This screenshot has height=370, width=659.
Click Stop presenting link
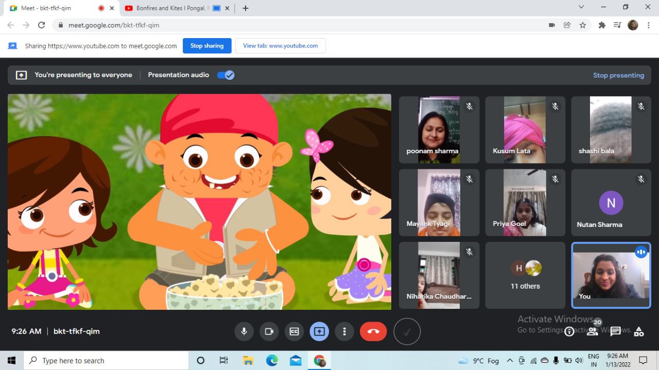[618, 75]
